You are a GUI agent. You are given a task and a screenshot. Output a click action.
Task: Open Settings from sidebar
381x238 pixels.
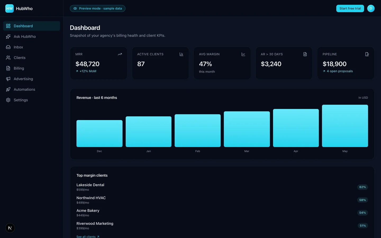(31, 100)
